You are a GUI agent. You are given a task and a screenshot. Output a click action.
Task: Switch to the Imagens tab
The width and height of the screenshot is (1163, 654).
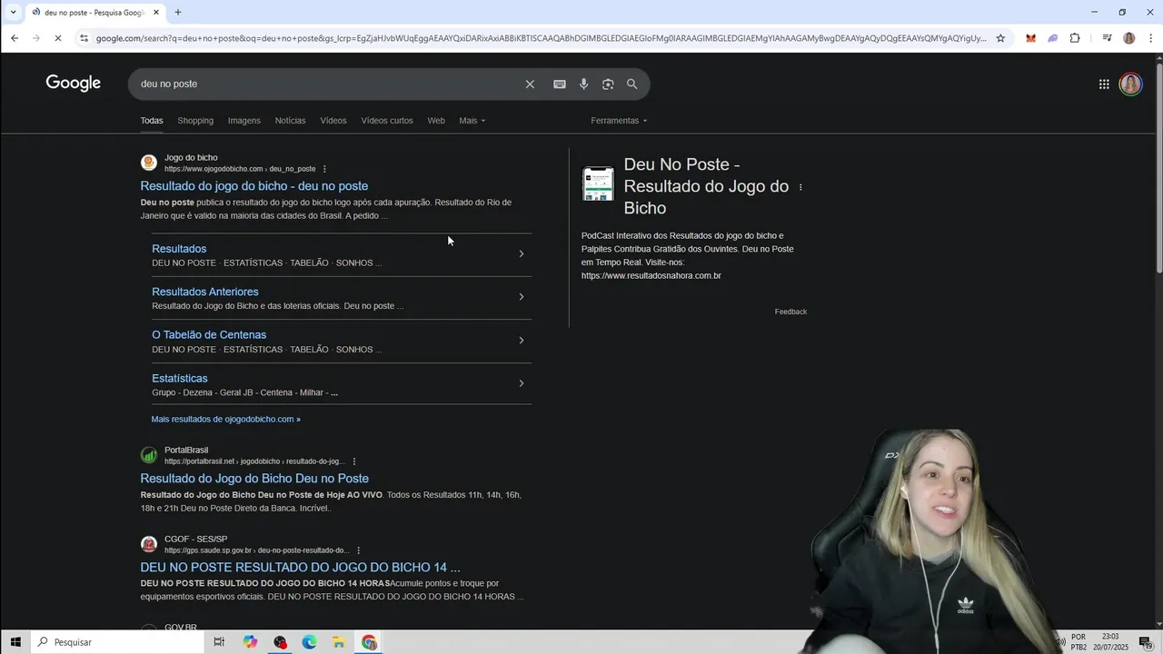(x=244, y=121)
